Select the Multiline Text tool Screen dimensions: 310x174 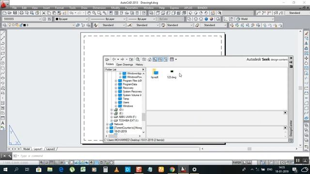coord(3,123)
